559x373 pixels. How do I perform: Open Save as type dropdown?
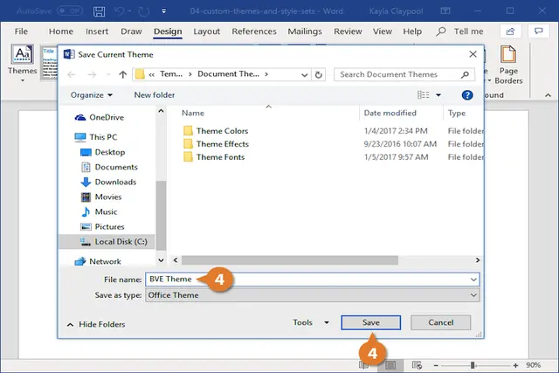point(313,295)
